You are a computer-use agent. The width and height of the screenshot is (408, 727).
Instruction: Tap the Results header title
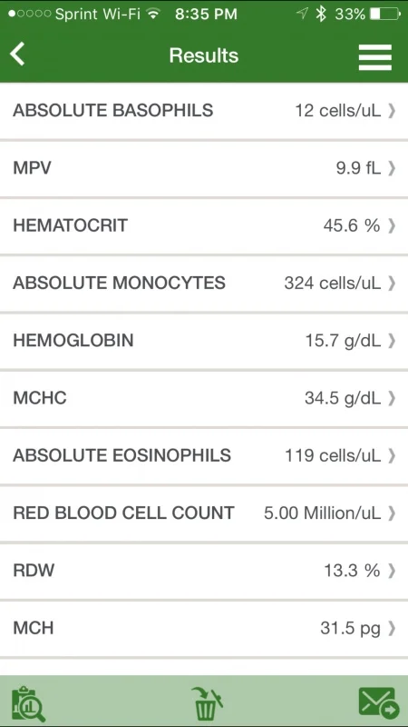pyautogui.click(x=204, y=55)
